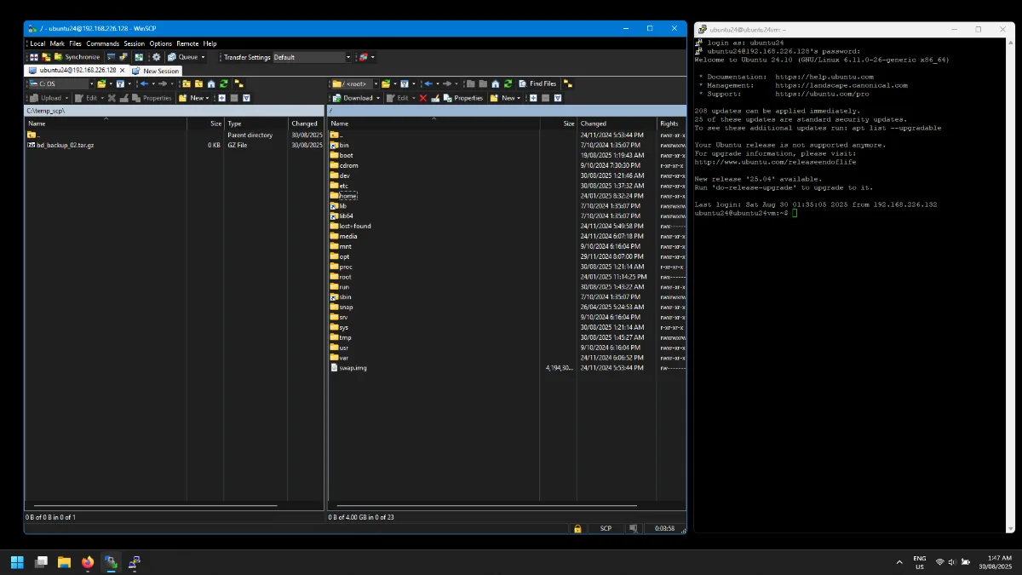Click local panel filter icon
1022x575 pixels.
click(x=120, y=83)
